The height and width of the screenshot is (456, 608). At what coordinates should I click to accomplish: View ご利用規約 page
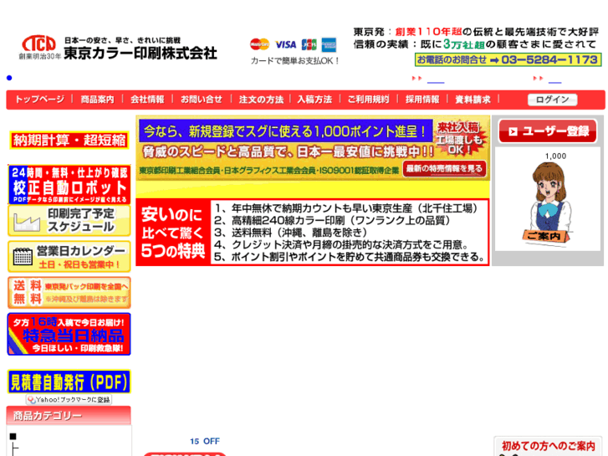368,100
